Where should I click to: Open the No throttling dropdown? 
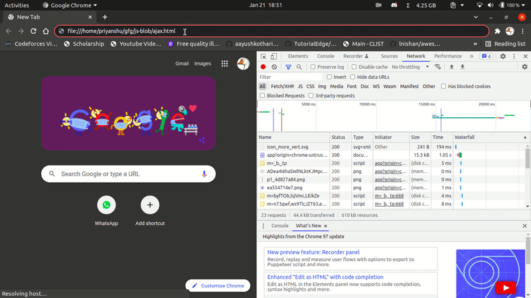(x=409, y=67)
